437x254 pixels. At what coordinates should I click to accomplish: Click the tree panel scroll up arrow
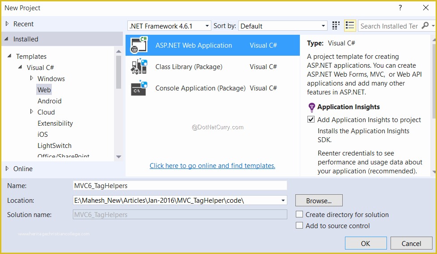[118, 51]
